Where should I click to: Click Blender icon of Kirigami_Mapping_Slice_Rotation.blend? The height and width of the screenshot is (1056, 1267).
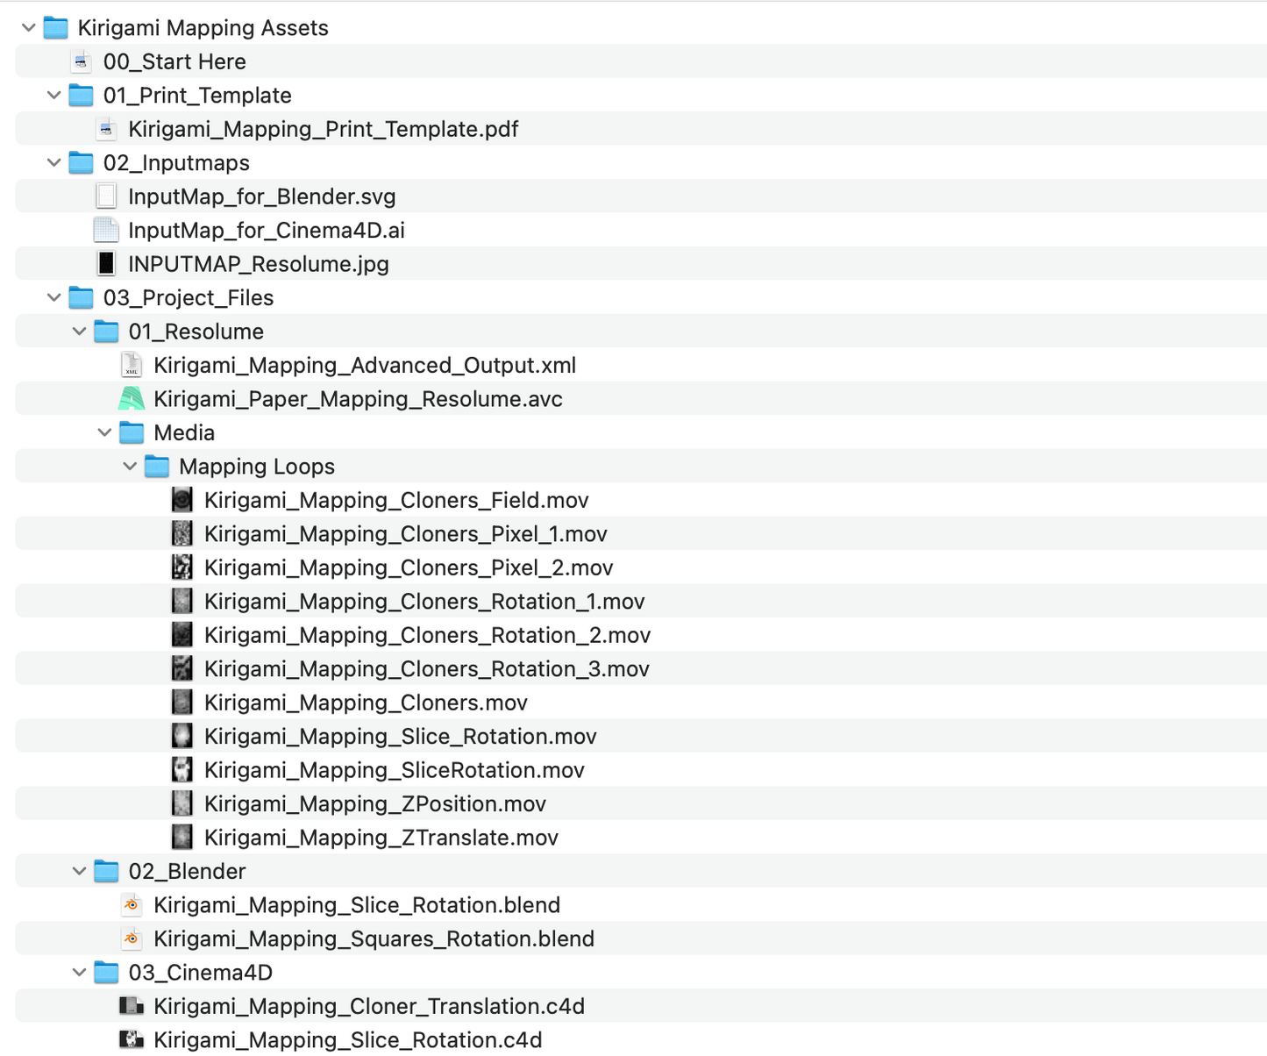(x=132, y=904)
